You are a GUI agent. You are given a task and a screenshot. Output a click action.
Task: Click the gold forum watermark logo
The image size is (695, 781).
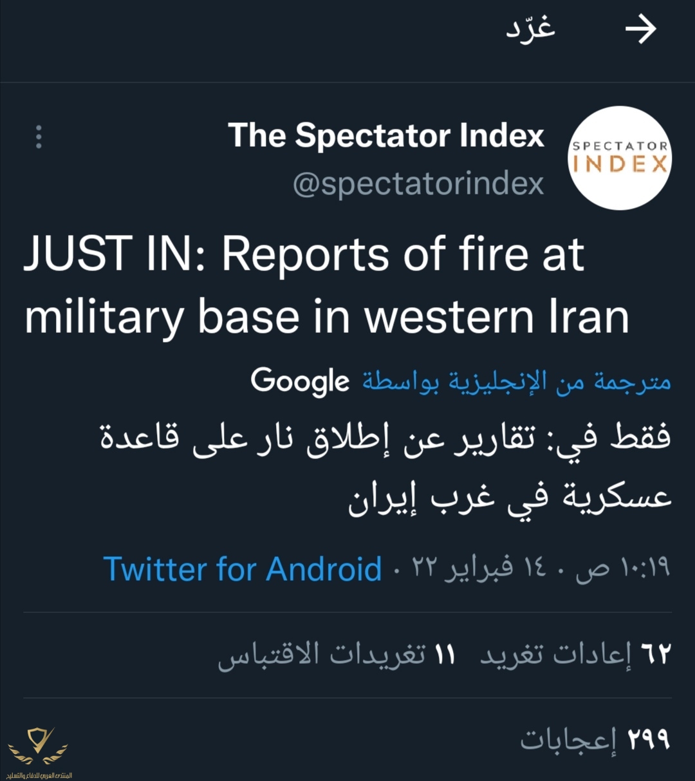tap(39, 745)
